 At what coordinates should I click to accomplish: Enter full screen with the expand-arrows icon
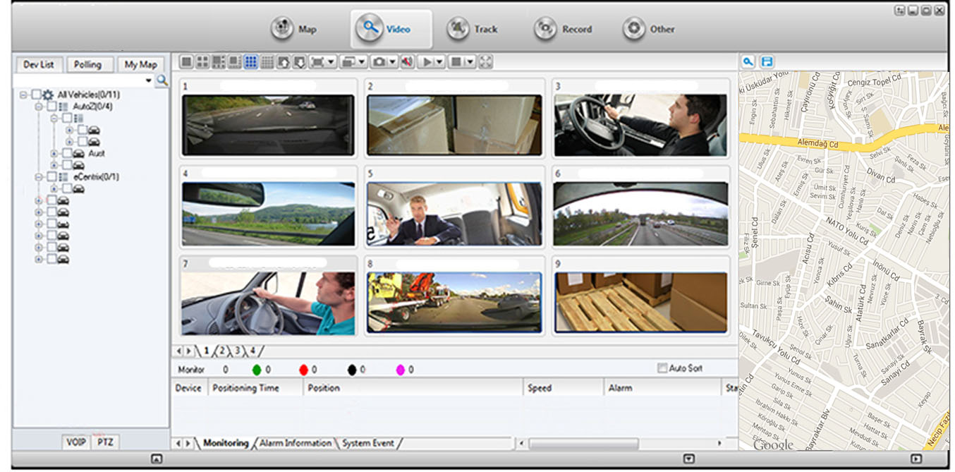(x=486, y=62)
